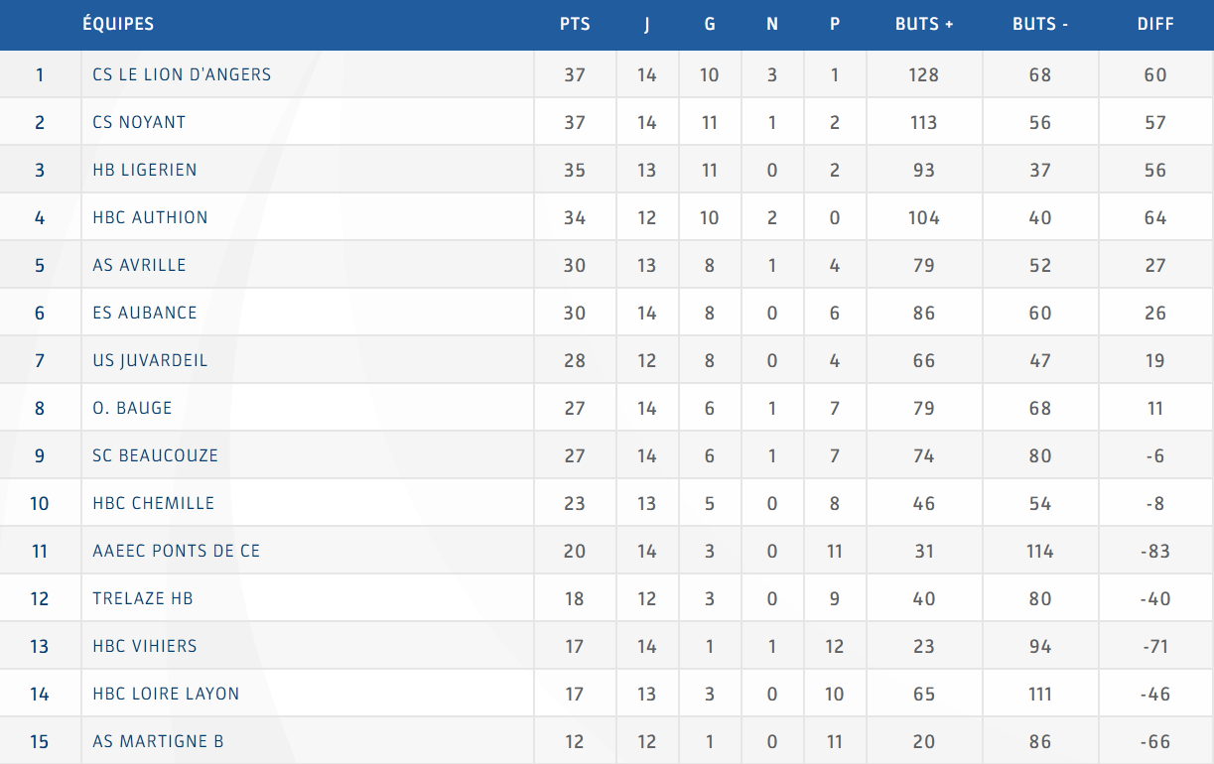Click the CS LE LION D'ANGERS team name
Viewport: 1214px width, 764px height.
[182, 74]
